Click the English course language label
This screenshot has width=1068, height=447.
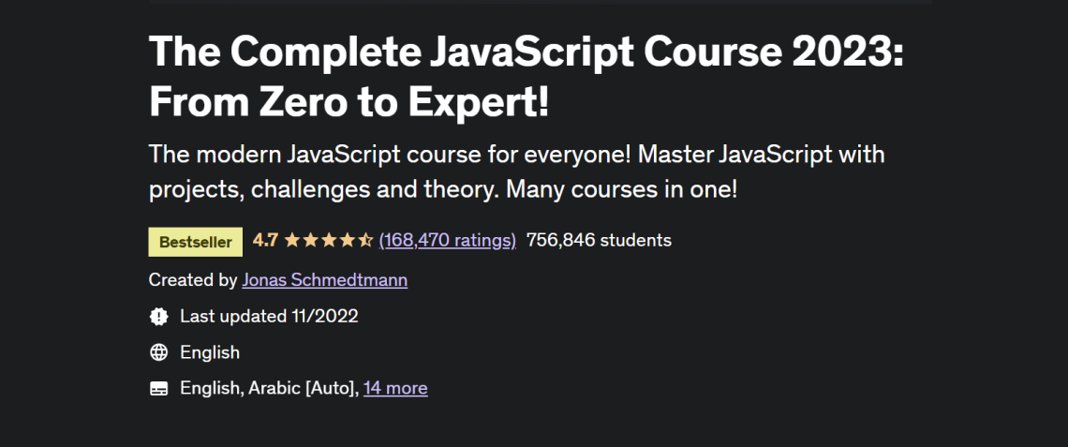point(210,352)
